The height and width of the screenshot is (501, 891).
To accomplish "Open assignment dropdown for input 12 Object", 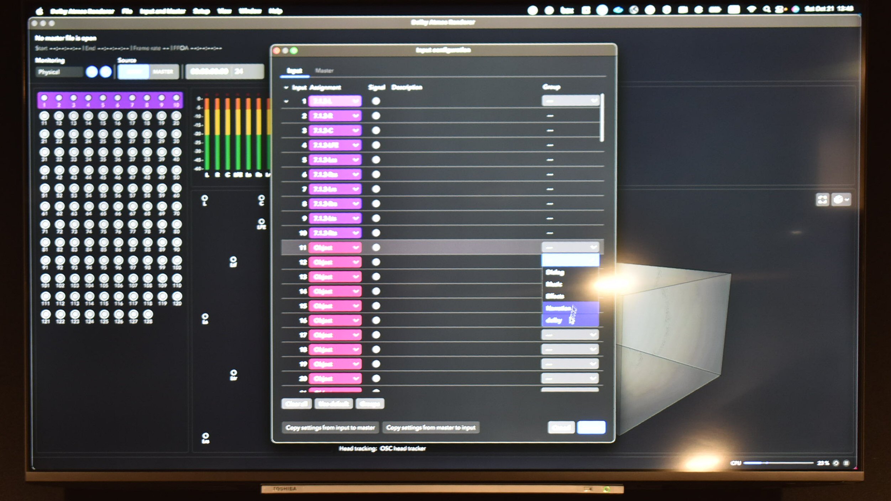I will pyautogui.click(x=335, y=262).
